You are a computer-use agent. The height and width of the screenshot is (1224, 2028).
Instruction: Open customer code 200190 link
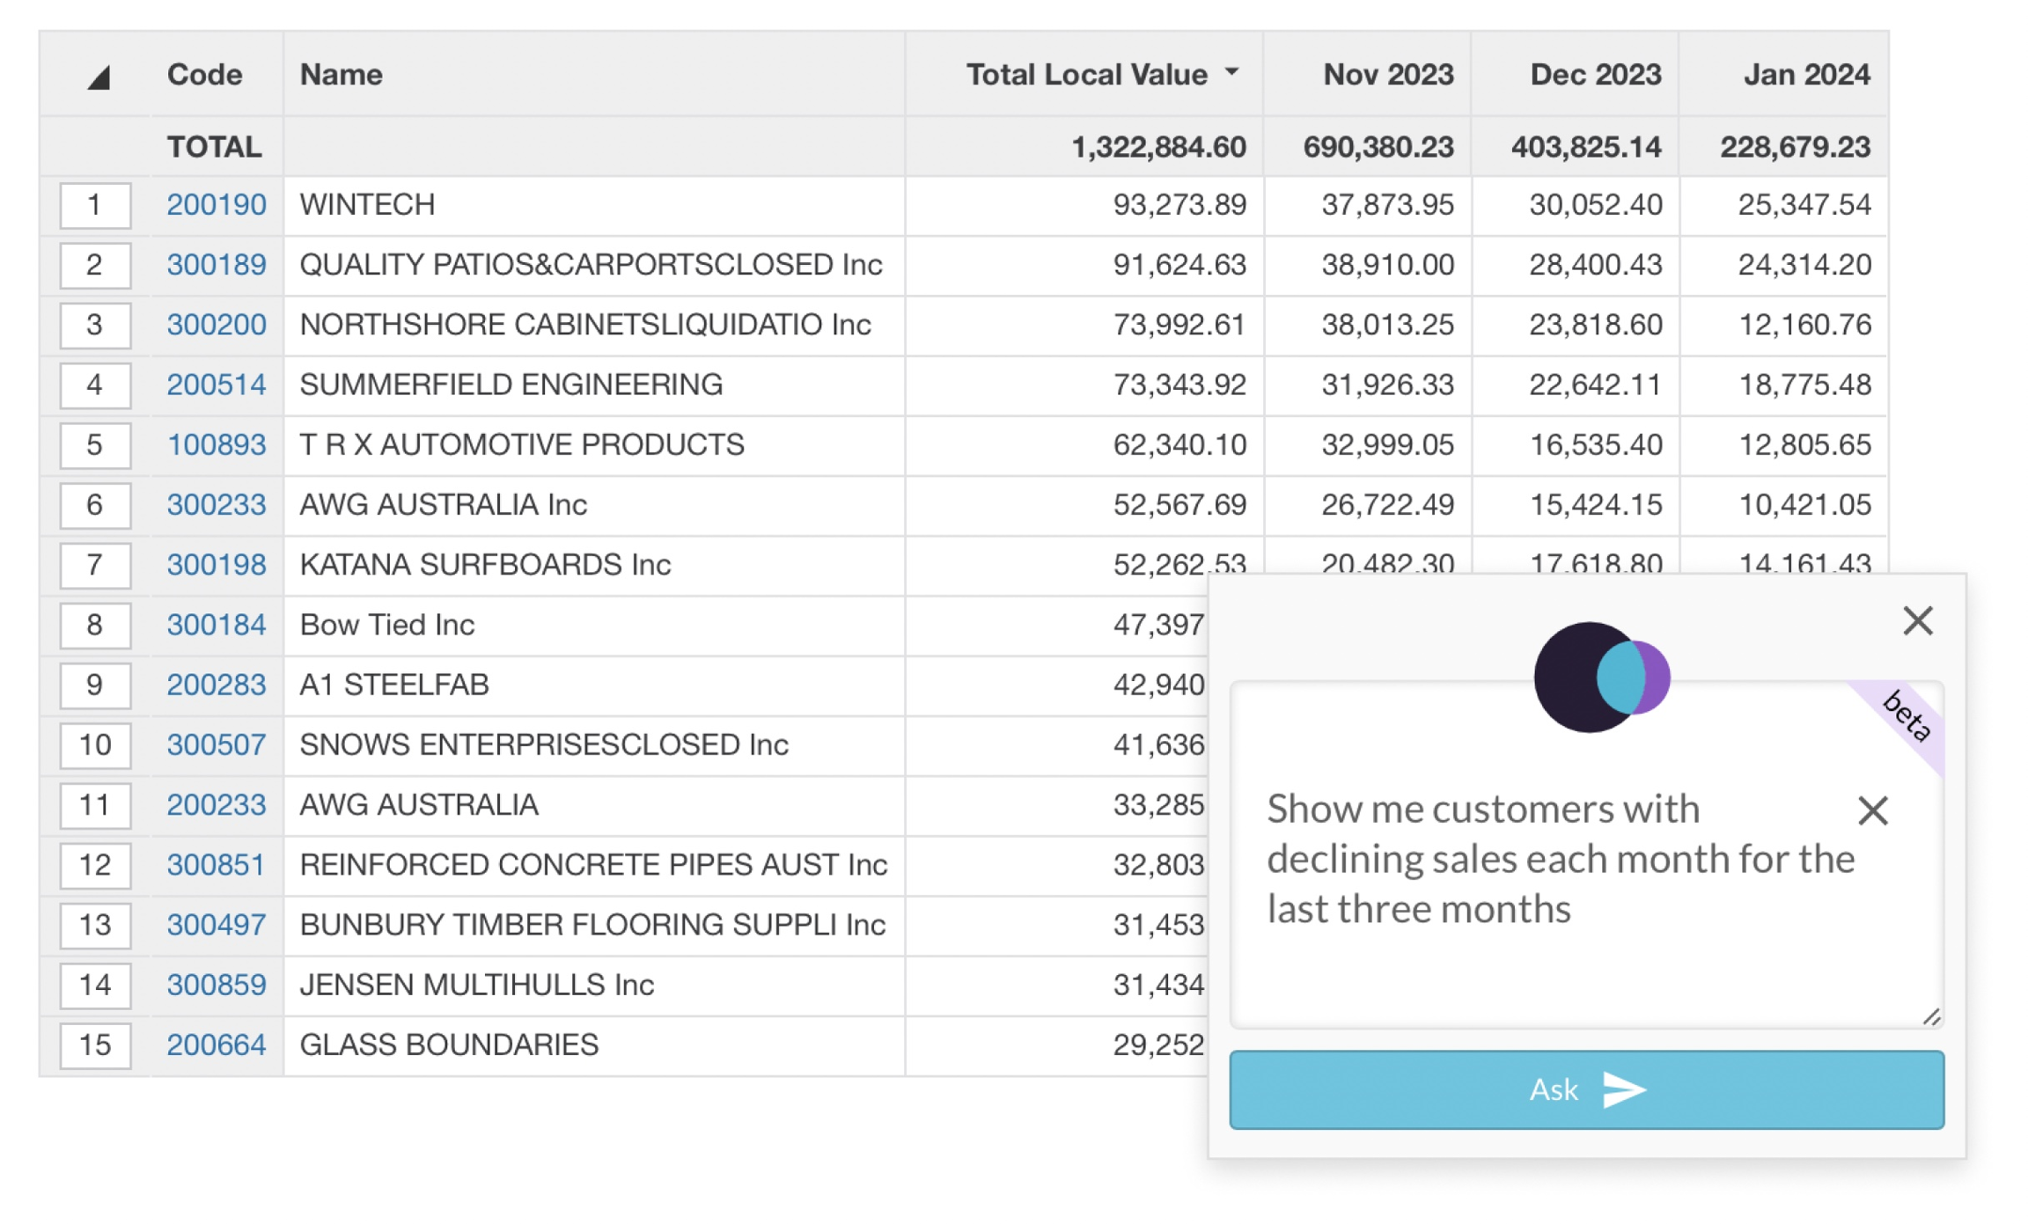(x=216, y=205)
